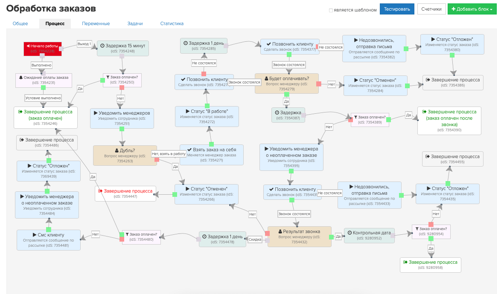This screenshot has height=294, width=504.
Task: Click the Тестировать button
Action: pos(397,9)
